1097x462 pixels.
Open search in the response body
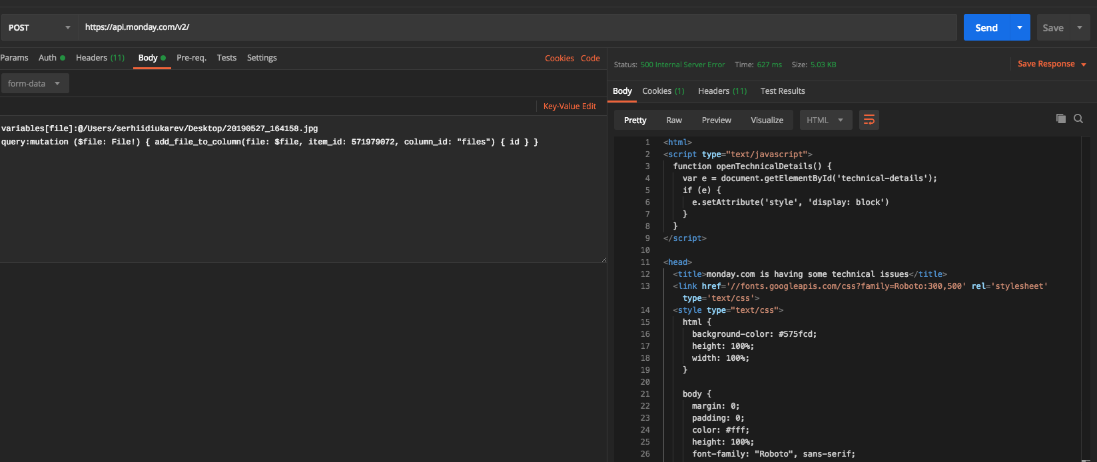1078,119
